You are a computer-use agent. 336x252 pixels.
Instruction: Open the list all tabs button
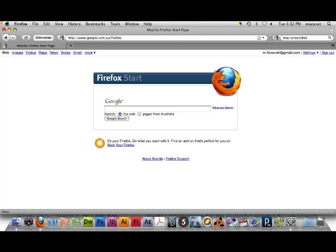coord(333,46)
